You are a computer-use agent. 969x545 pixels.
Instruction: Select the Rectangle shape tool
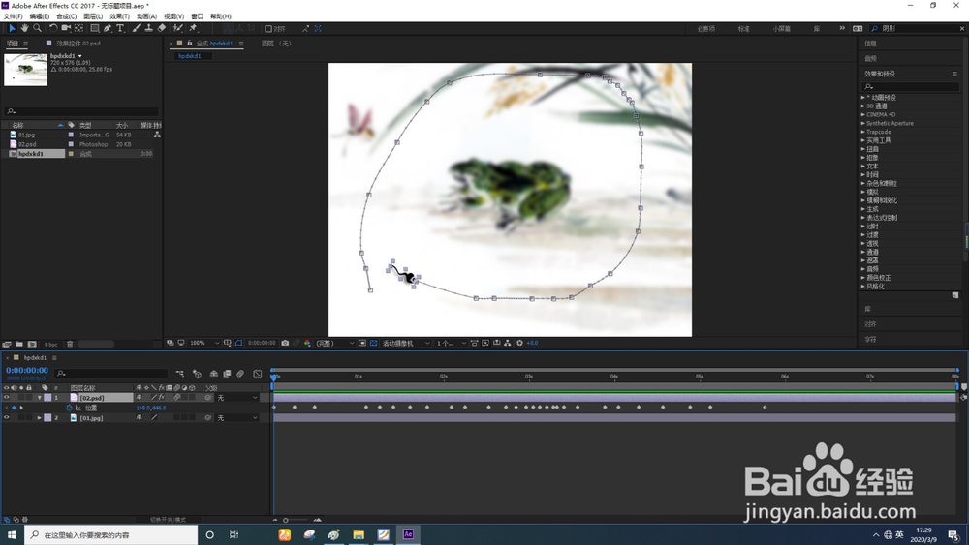pyautogui.click(x=95, y=28)
